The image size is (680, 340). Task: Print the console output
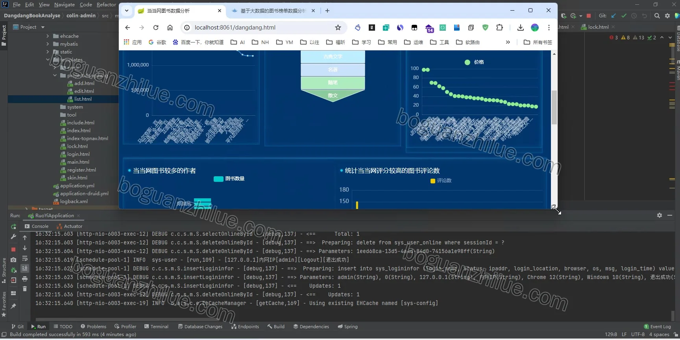coord(25,279)
